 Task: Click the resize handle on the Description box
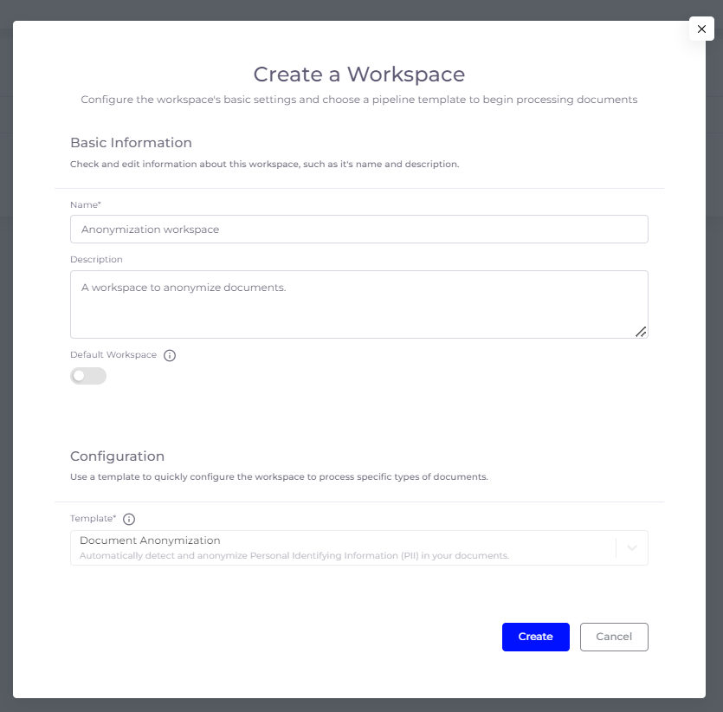tap(641, 331)
